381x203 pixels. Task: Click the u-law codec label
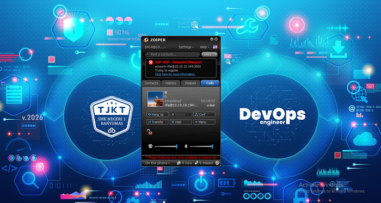(x=211, y=105)
